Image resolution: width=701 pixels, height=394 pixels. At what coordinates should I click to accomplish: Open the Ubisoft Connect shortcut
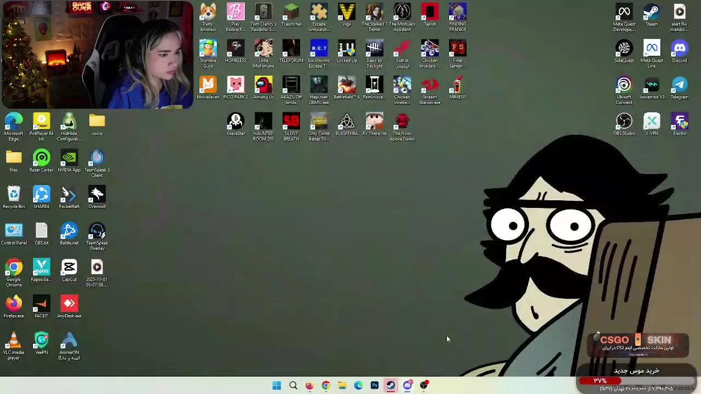(624, 90)
